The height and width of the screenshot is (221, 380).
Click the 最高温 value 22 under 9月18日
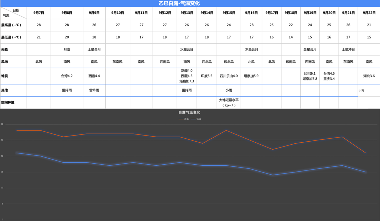(x=291, y=25)
